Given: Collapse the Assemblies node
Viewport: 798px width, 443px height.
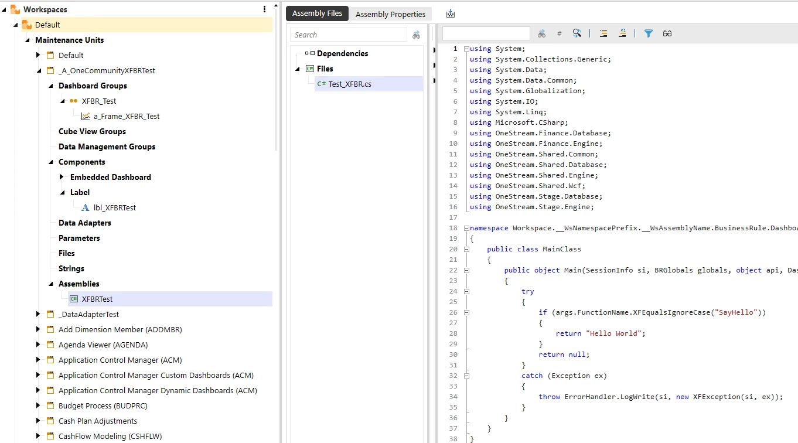Looking at the screenshot, I should point(51,284).
